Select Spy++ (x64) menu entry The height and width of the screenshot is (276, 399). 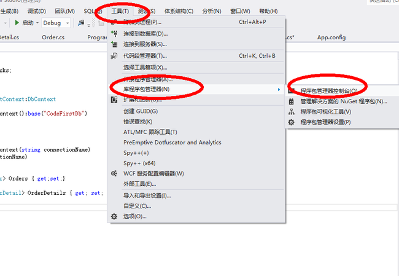pos(196,163)
